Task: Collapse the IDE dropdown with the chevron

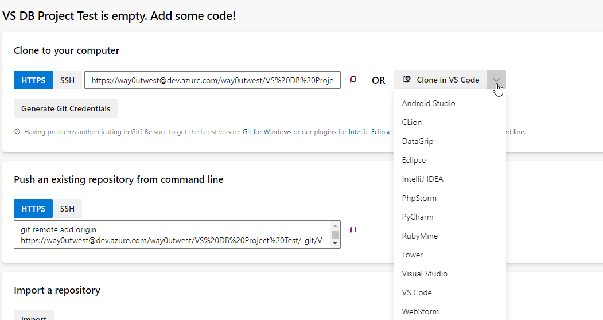Action: coord(496,80)
